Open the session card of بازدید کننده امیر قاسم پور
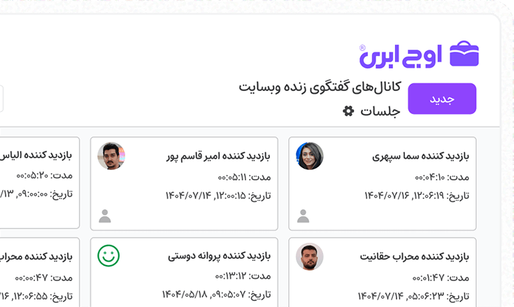 point(184,183)
